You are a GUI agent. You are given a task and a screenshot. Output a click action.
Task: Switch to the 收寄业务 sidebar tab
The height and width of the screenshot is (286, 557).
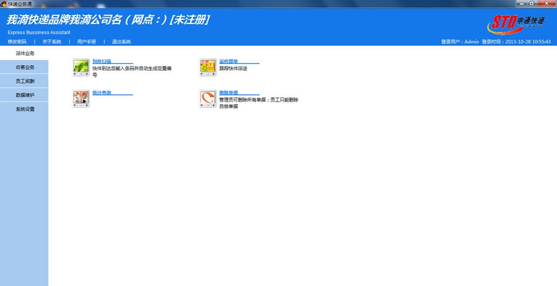[24, 67]
